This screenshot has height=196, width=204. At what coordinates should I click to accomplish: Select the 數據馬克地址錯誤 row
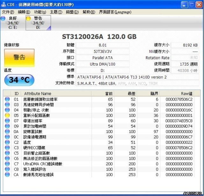tap(99, 175)
